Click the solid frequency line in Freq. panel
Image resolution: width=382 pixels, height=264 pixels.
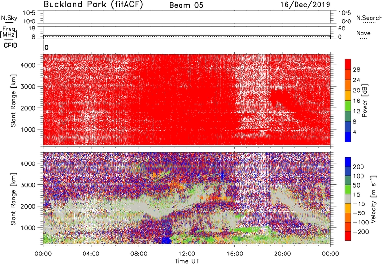[x=187, y=35]
